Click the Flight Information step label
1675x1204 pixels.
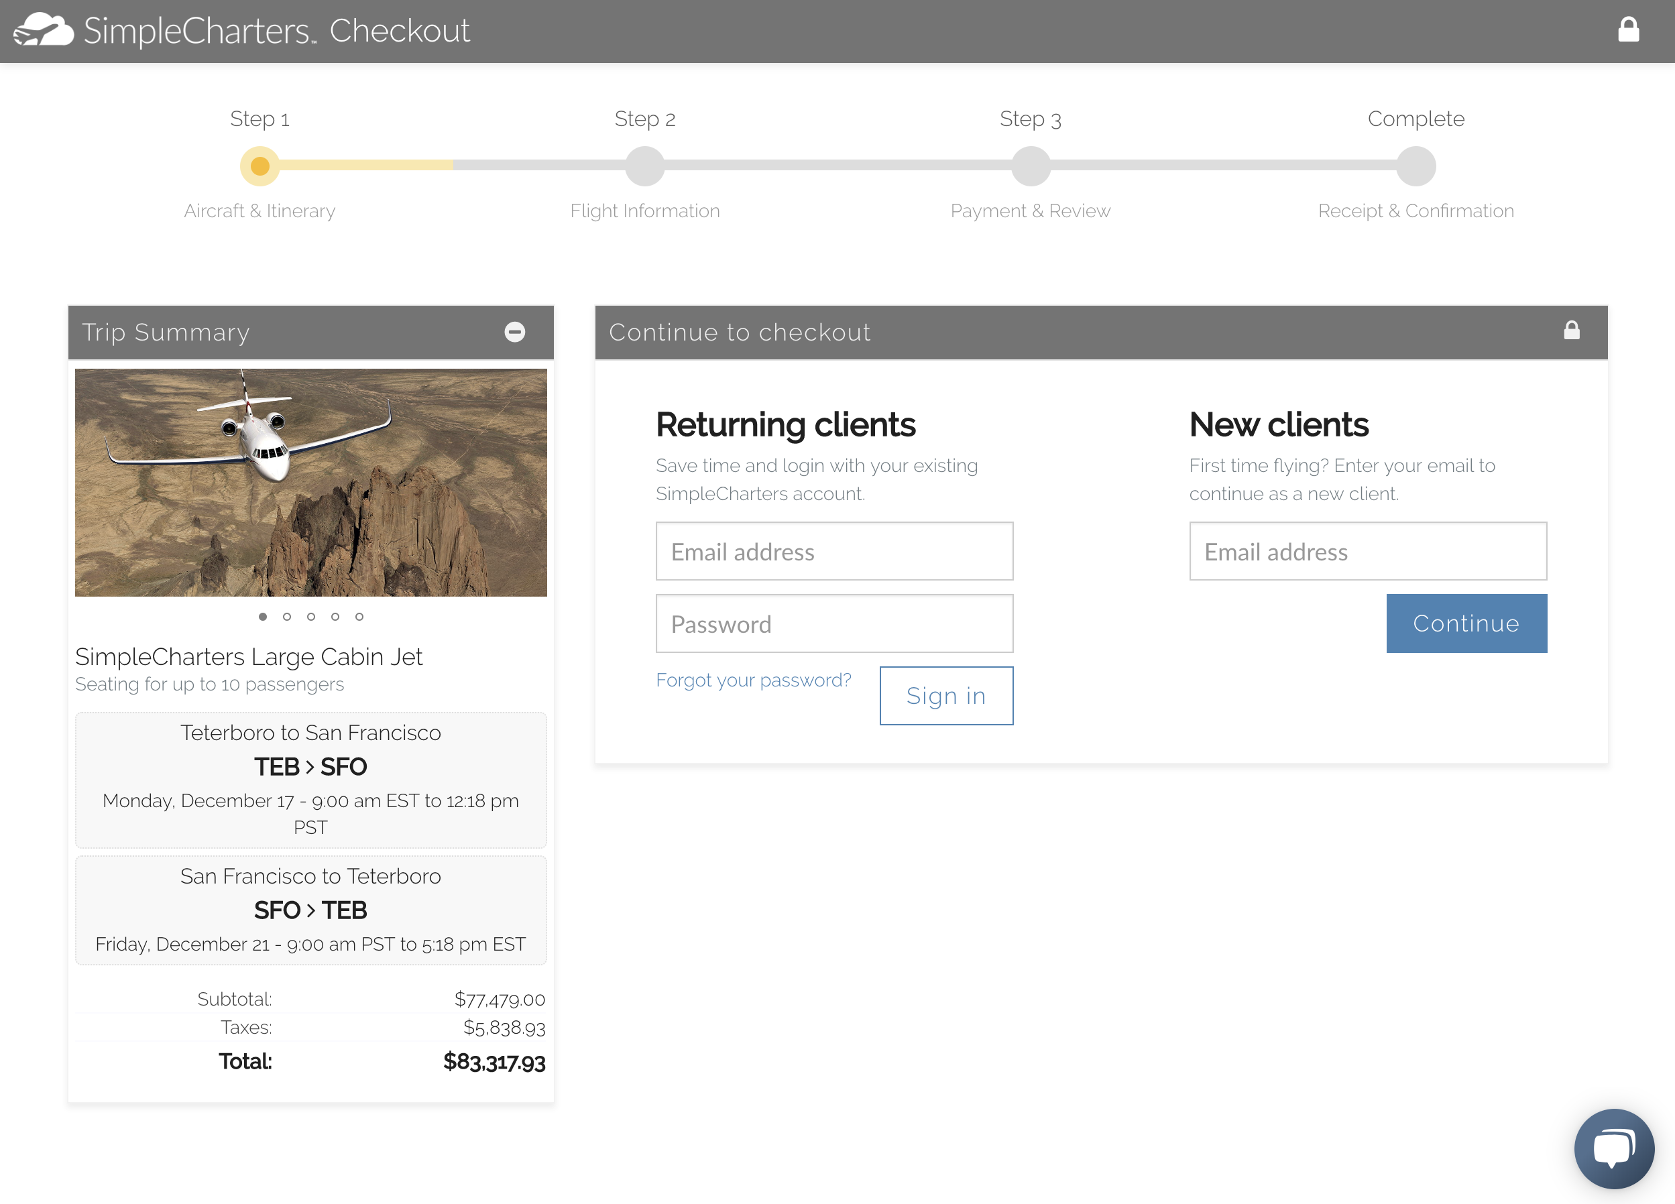coord(645,211)
